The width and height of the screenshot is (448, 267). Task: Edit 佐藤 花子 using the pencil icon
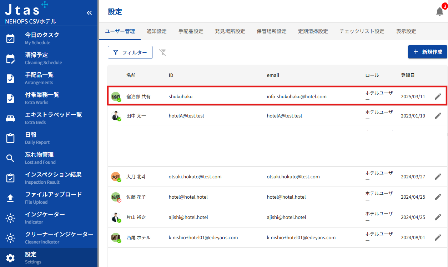[x=438, y=197]
